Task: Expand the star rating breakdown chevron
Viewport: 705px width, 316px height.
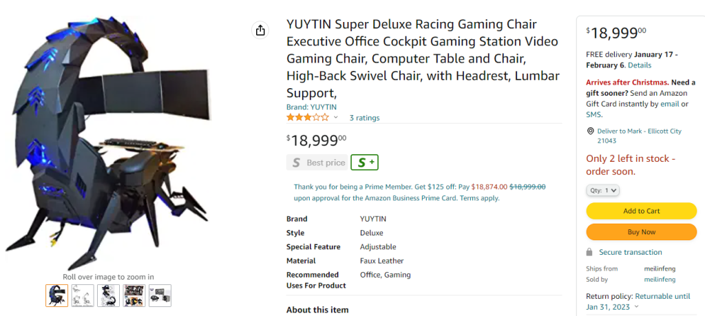Action: tap(336, 118)
